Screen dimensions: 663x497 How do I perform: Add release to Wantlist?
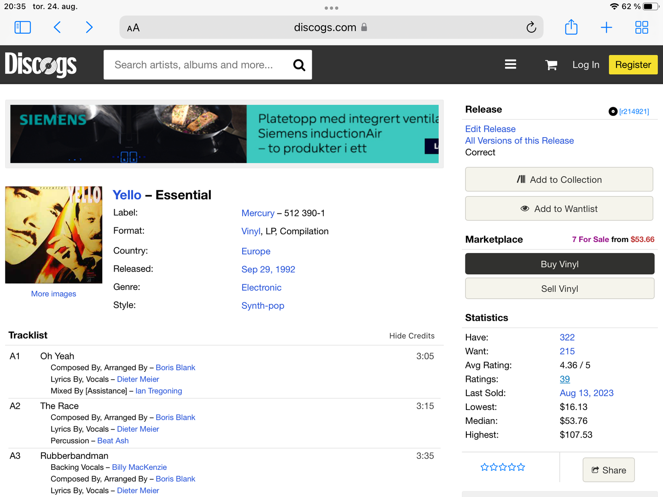coord(559,209)
